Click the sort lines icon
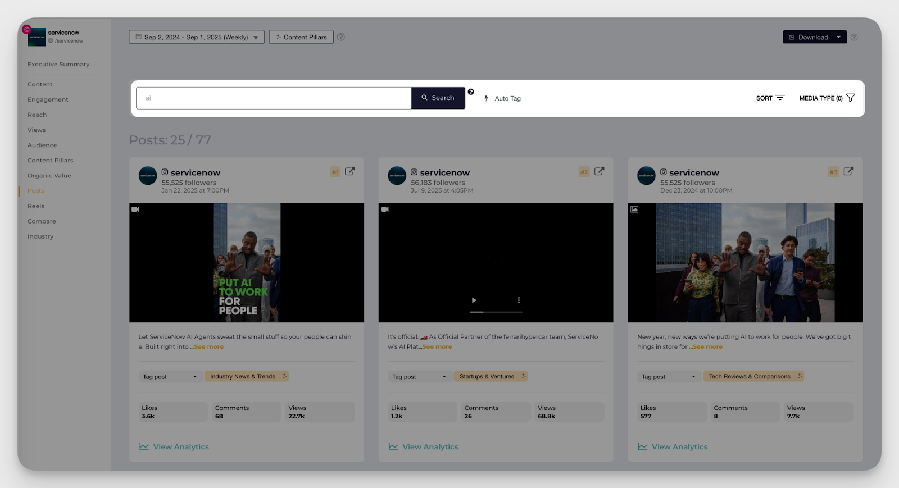This screenshot has height=488, width=899. pos(780,98)
